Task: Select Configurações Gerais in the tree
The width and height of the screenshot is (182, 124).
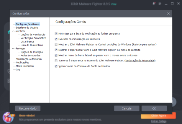Action: click(x=28, y=24)
